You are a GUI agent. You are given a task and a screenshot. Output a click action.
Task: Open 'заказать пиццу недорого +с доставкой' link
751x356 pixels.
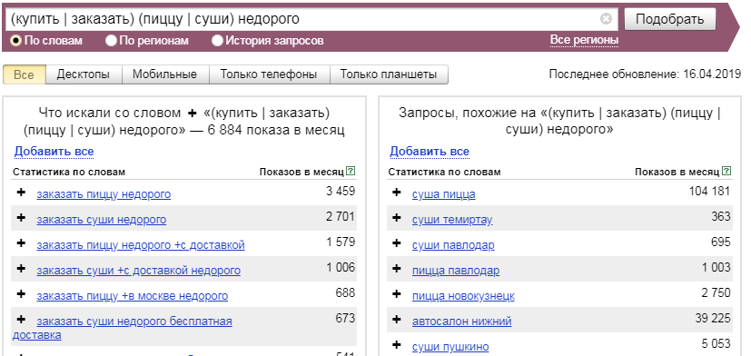click(141, 245)
